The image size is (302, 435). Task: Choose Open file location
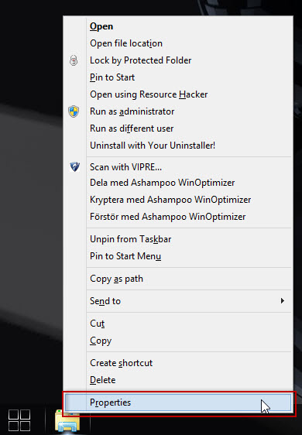pyautogui.click(x=178, y=43)
